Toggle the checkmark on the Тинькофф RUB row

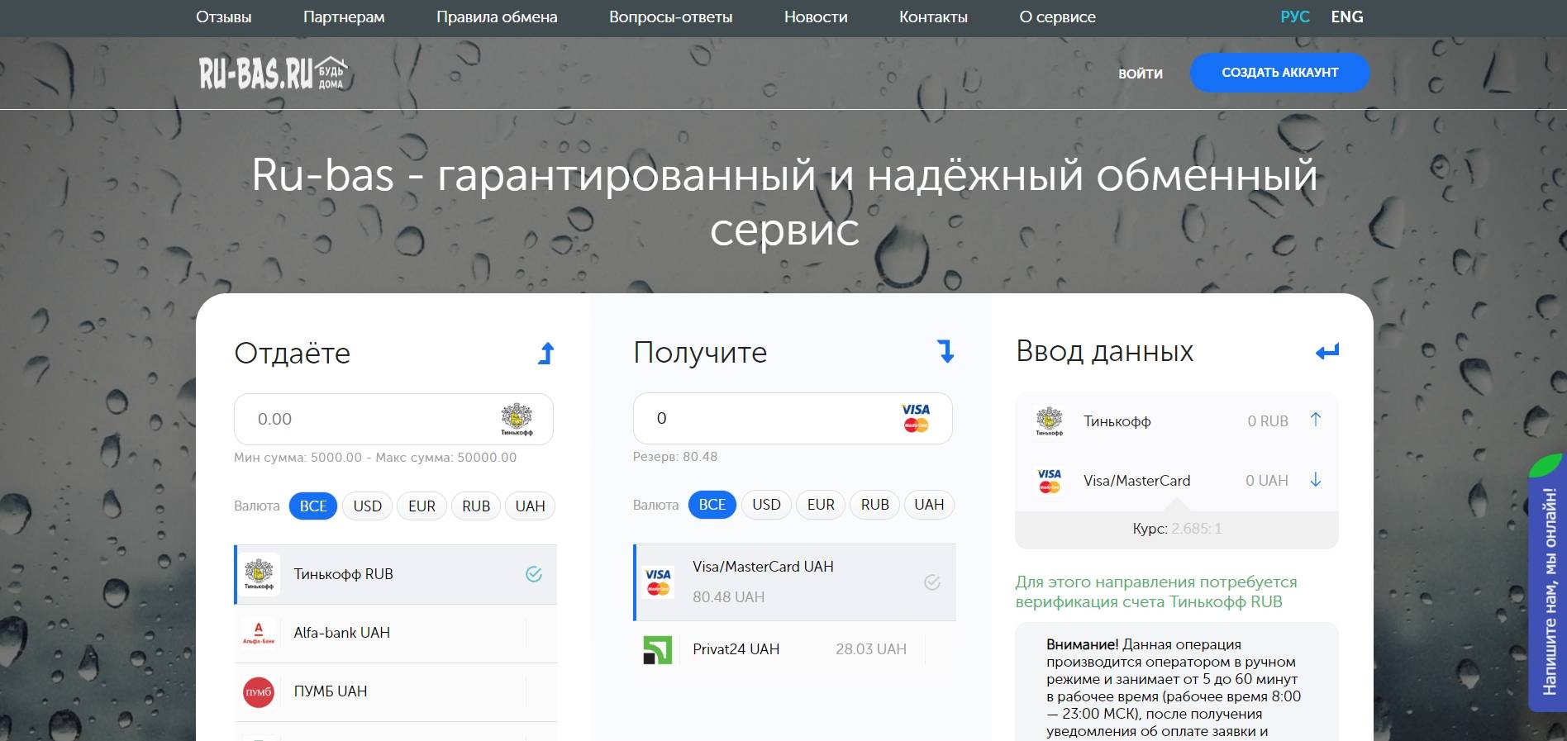(534, 574)
